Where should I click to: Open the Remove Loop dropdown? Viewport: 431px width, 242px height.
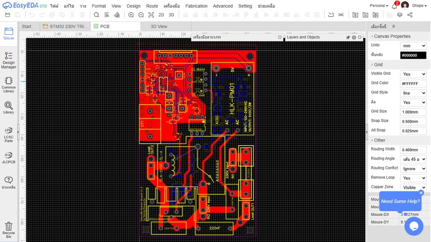tap(413, 178)
